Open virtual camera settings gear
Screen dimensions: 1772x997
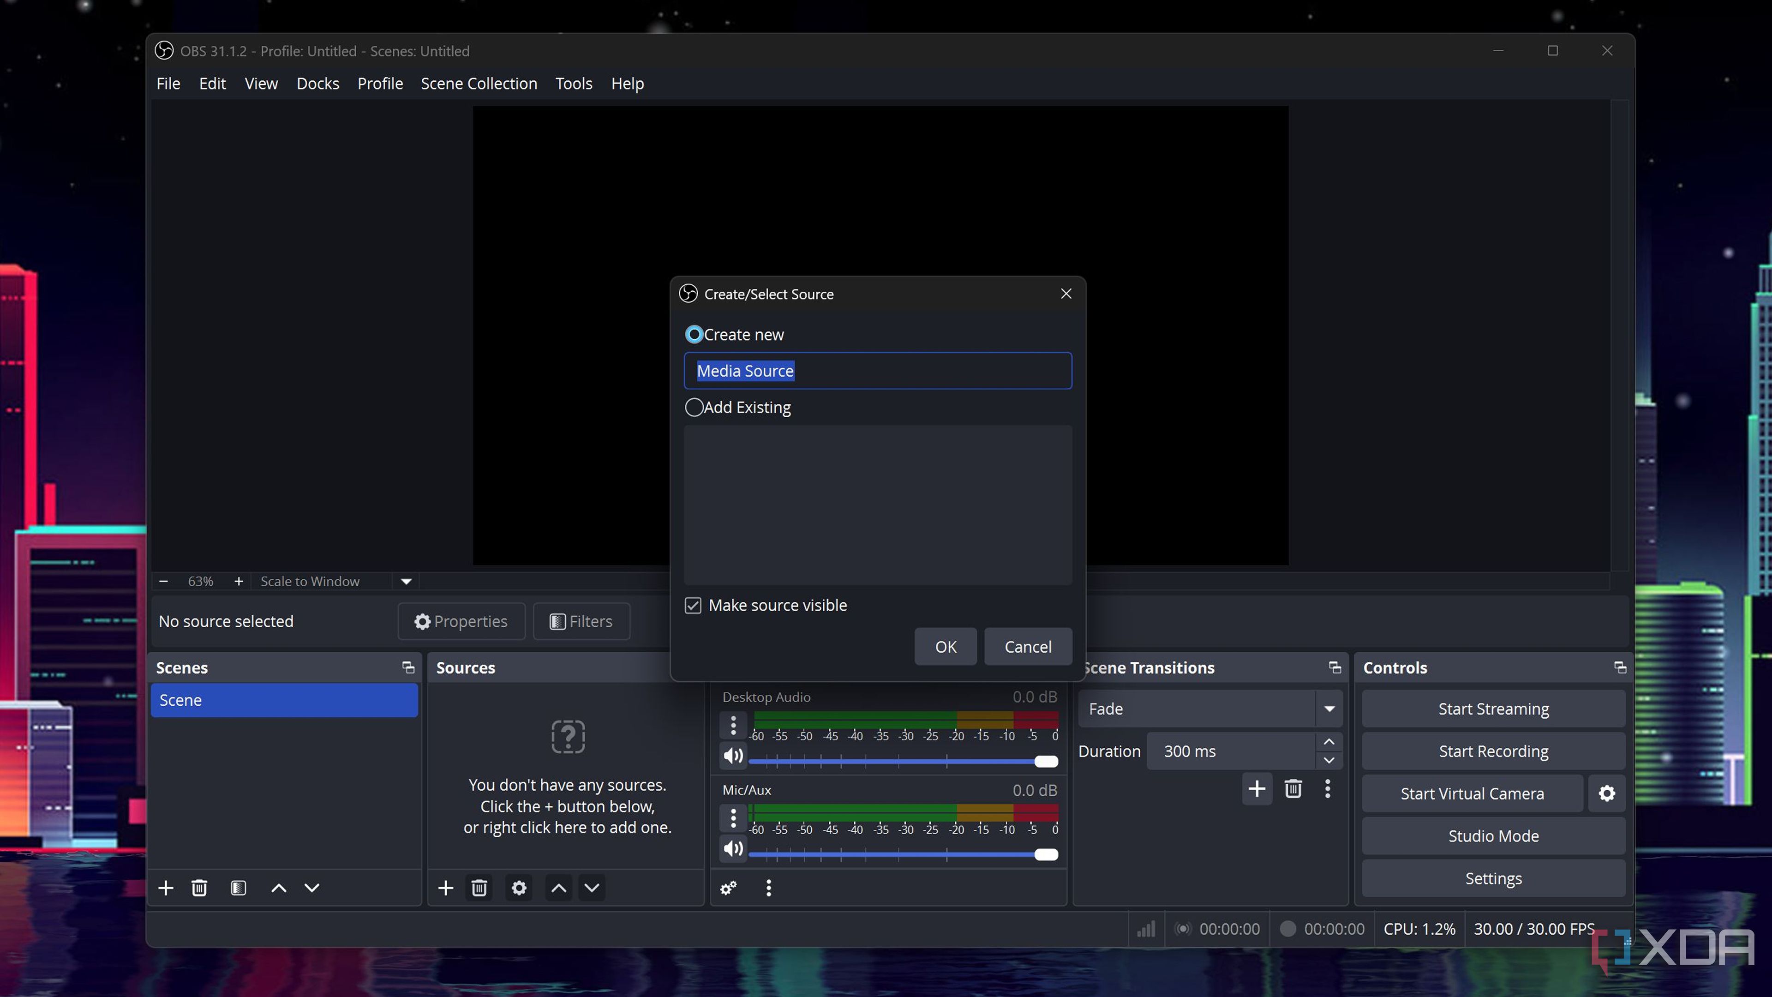tap(1607, 793)
